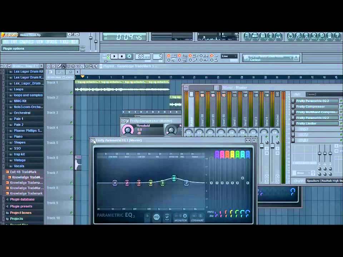This screenshot has width=343, height=257.
Task: Select the Playlist zoom tool
Action: coord(91,66)
